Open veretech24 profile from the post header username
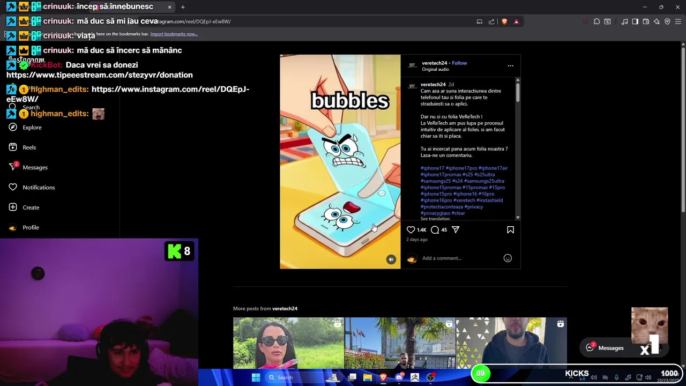Image resolution: width=686 pixels, height=386 pixels. point(434,63)
